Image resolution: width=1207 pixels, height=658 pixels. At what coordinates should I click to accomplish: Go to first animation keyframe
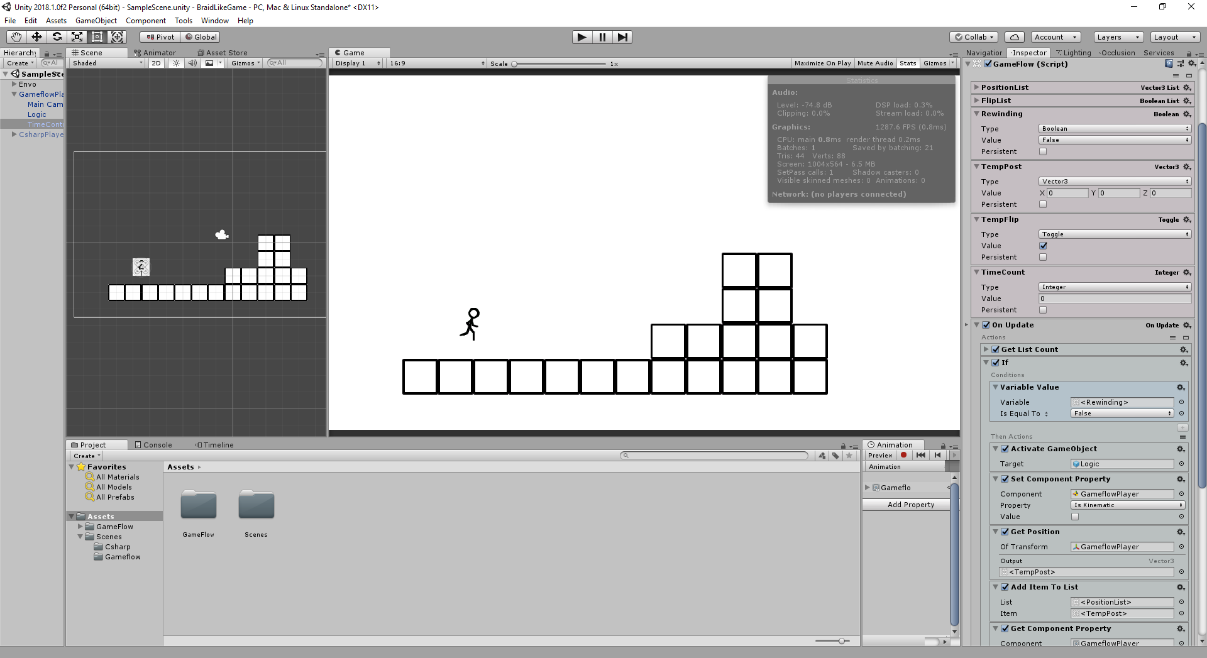(x=921, y=455)
